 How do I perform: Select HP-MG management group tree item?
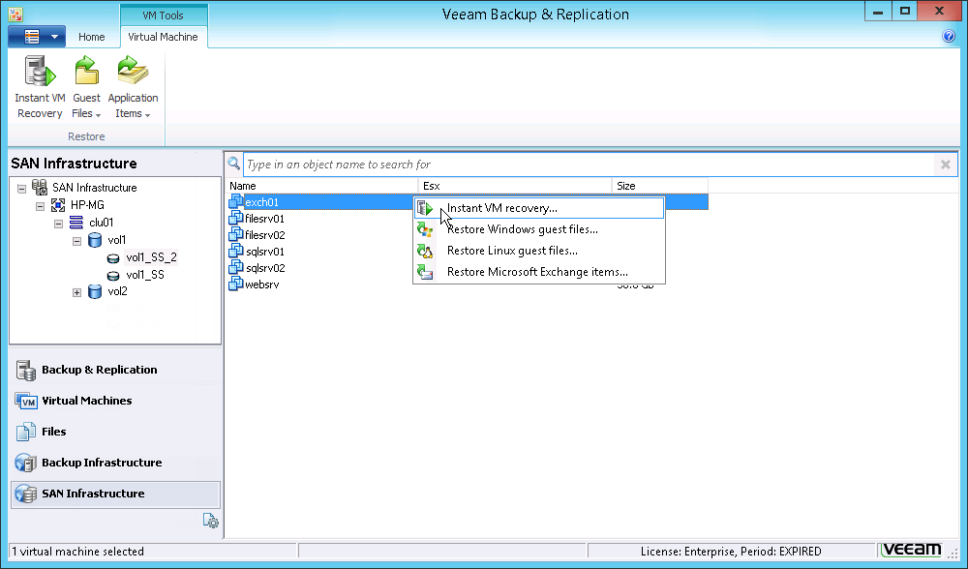pyautogui.click(x=87, y=205)
